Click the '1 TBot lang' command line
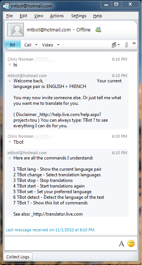Screen dimensions: 142x265 click(x=57, y=169)
